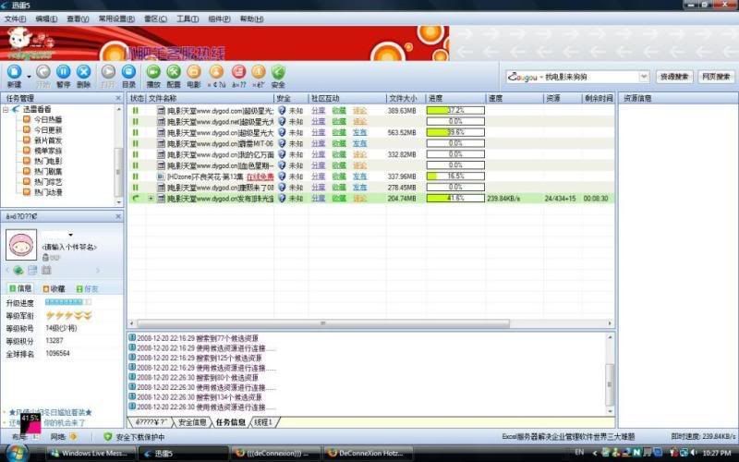Viewport: 739px width, 462px height.
Task: Click 收藏 link on the HDzone row
Action: [339, 176]
